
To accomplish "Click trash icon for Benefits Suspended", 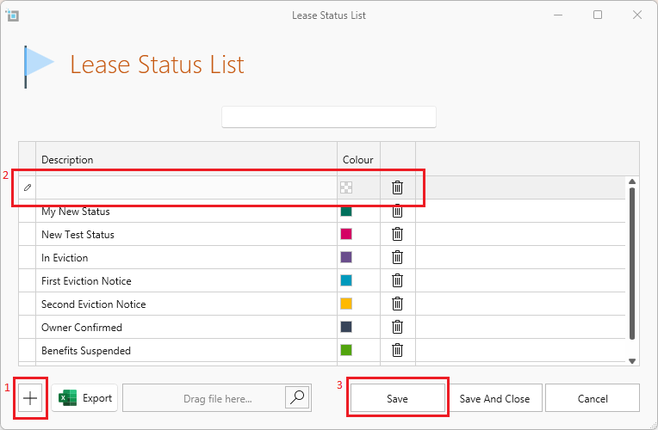I will point(397,350).
